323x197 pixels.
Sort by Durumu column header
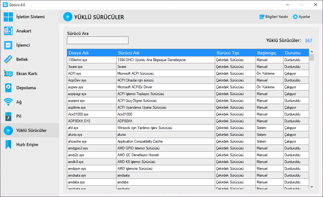(296, 53)
